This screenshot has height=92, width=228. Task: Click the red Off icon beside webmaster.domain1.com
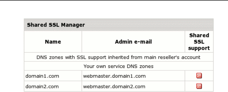coord(199,76)
